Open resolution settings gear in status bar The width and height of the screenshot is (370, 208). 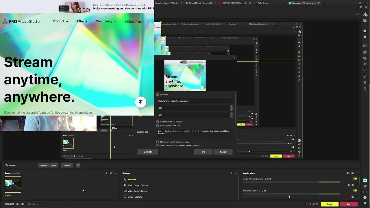tap(23, 204)
